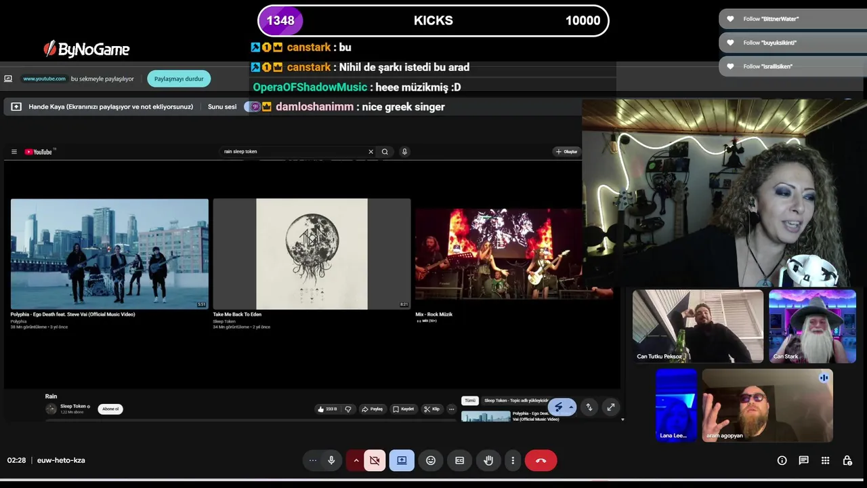Viewport: 867px width, 488px height.
Task: Open the in-call chat panel
Action: (803, 460)
